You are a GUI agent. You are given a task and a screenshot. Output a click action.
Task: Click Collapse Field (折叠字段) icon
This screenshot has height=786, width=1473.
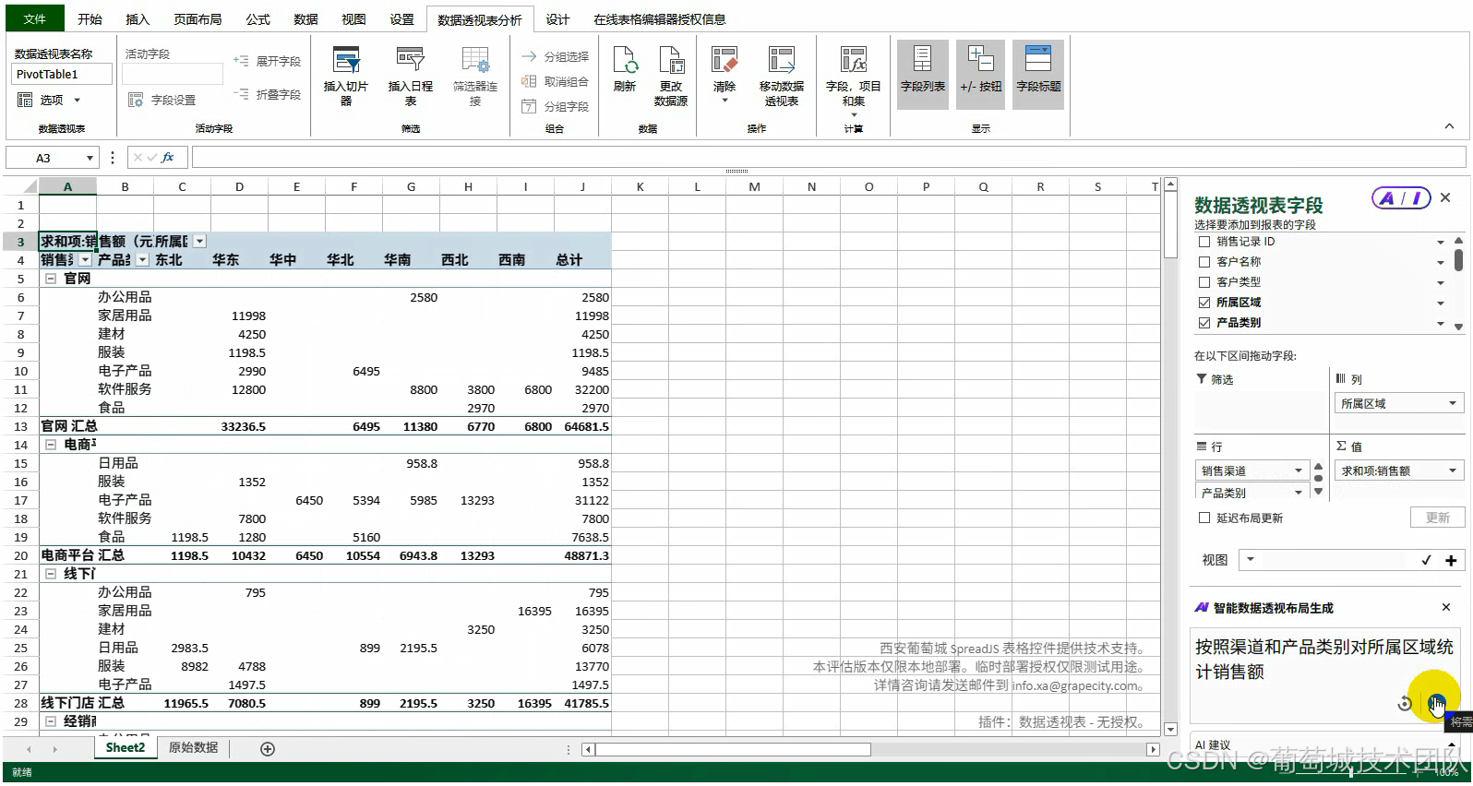click(x=242, y=94)
